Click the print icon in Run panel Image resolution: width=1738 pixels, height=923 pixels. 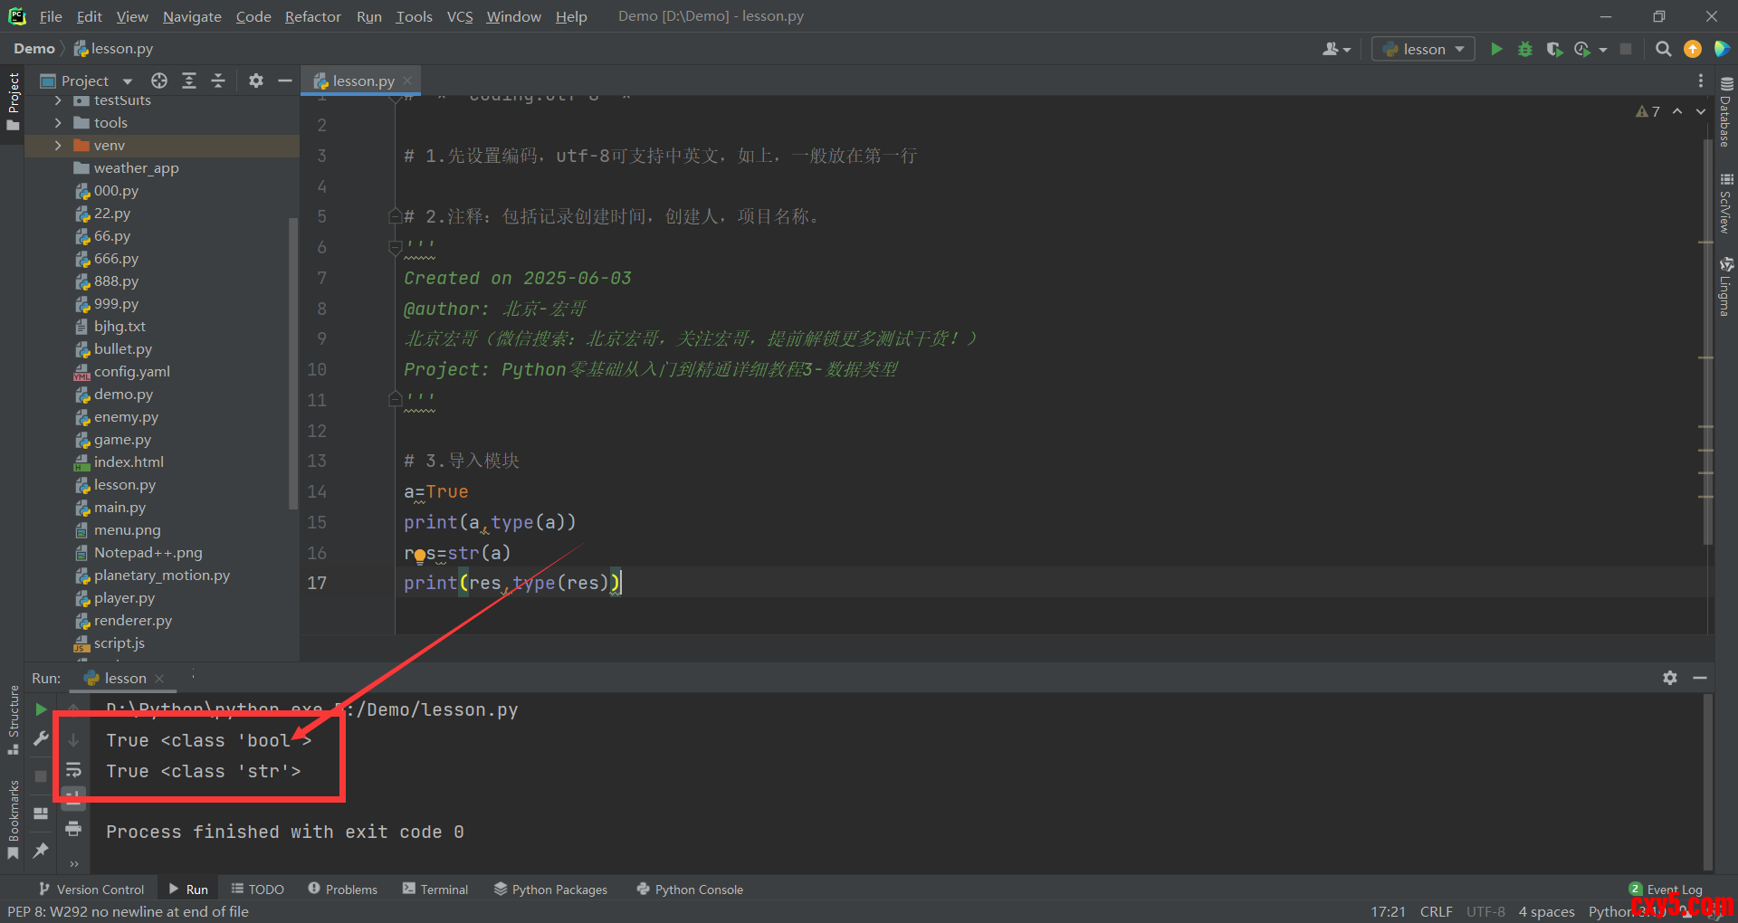(x=73, y=829)
